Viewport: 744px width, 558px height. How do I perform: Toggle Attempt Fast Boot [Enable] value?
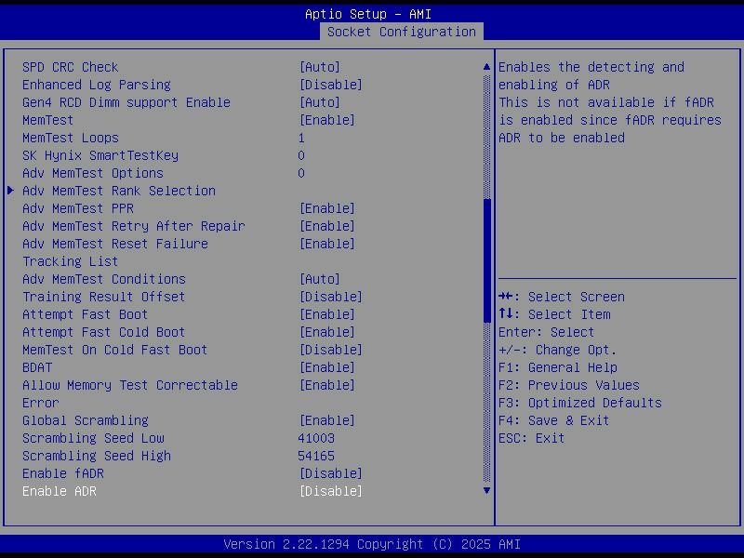[327, 314]
